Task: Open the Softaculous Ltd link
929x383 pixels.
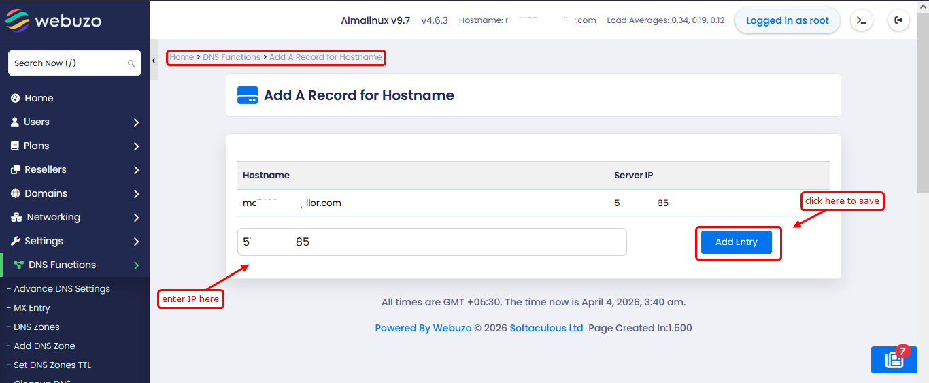Action: [x=546, y=328]
